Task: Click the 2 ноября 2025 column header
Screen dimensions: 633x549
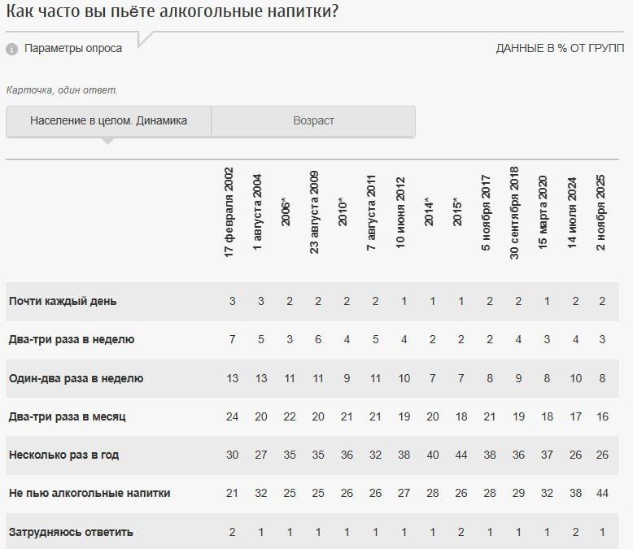Action: pyautogui.click(x=601, y=211)
